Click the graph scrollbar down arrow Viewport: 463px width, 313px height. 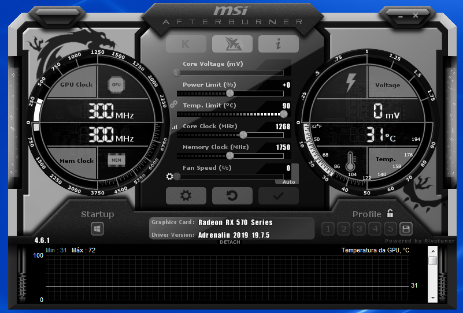coord(432,297)
